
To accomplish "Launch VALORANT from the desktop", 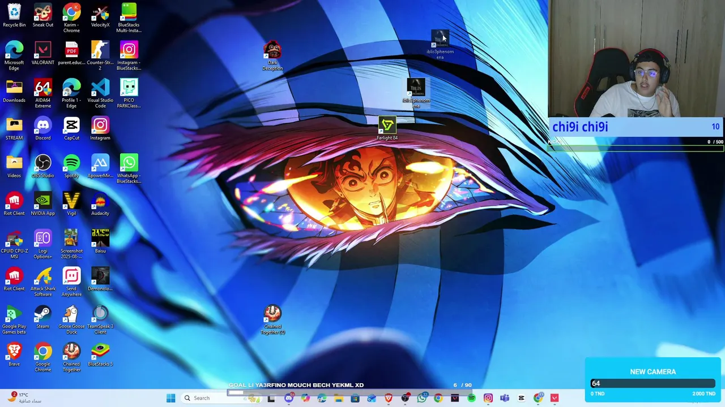I will [43, 54].
